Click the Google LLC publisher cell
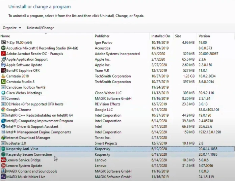Screen dimensions: 235x181 (x=104, y=110)
